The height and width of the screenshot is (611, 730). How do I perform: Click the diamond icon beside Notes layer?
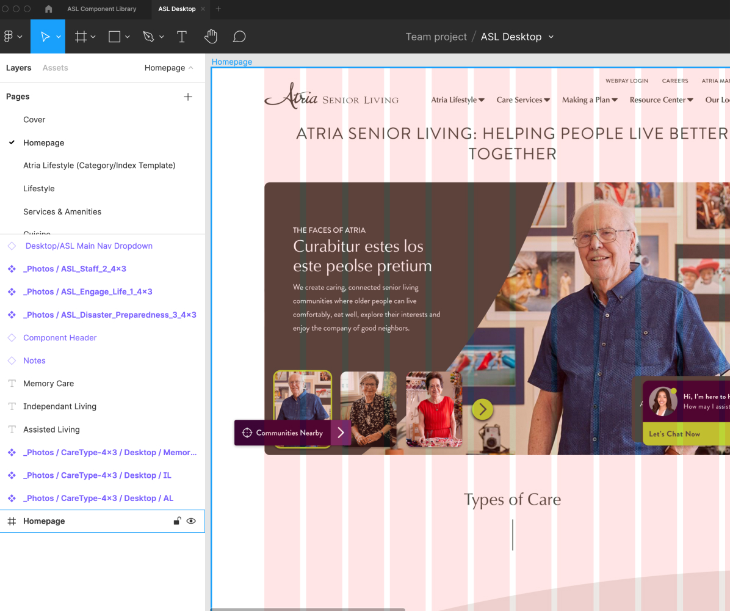click(x=12, y=360)
